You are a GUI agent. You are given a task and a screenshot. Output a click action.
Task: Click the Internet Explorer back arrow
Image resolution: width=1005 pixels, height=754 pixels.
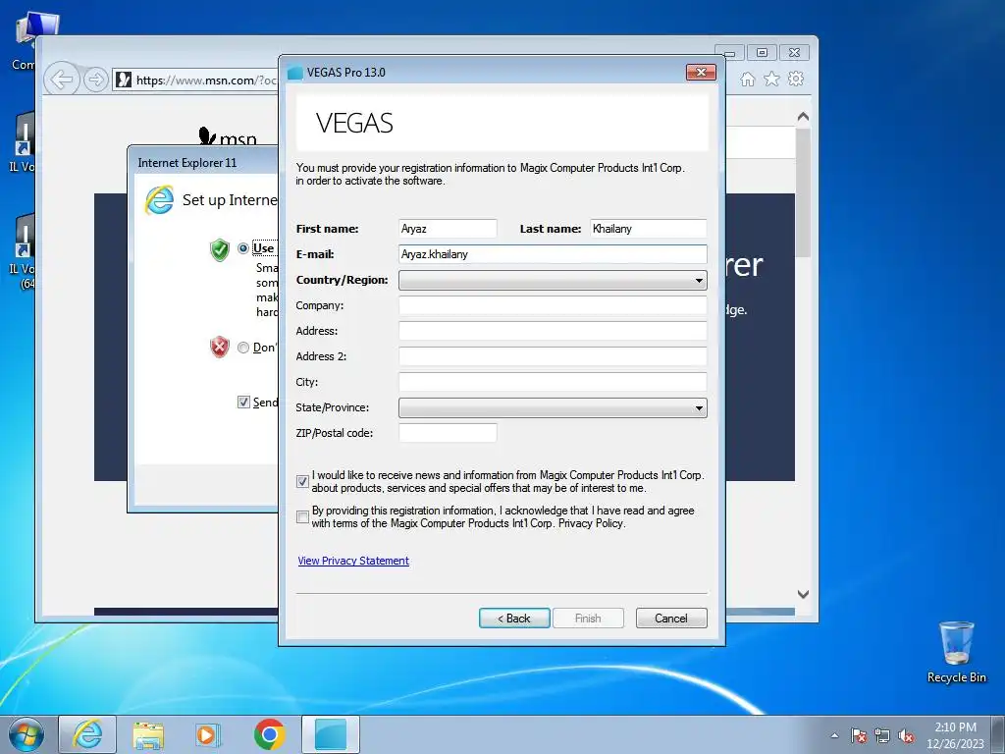pyautogui.click(x=62, y=80)
